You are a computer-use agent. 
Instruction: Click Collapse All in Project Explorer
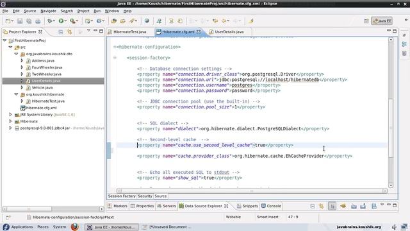[61, 31]
